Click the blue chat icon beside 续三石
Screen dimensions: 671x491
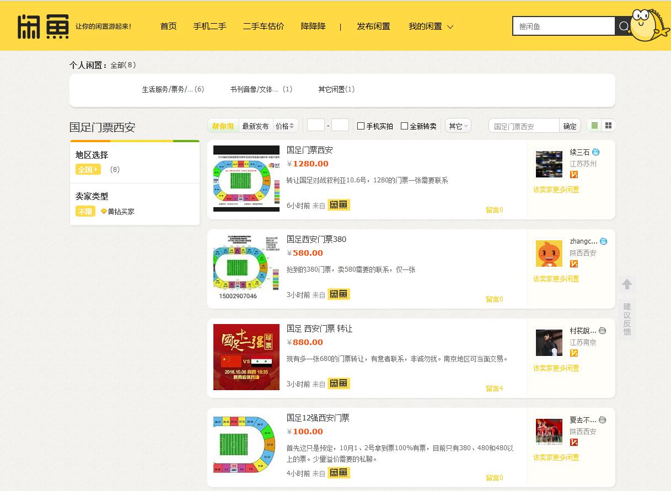click(595, 152)
